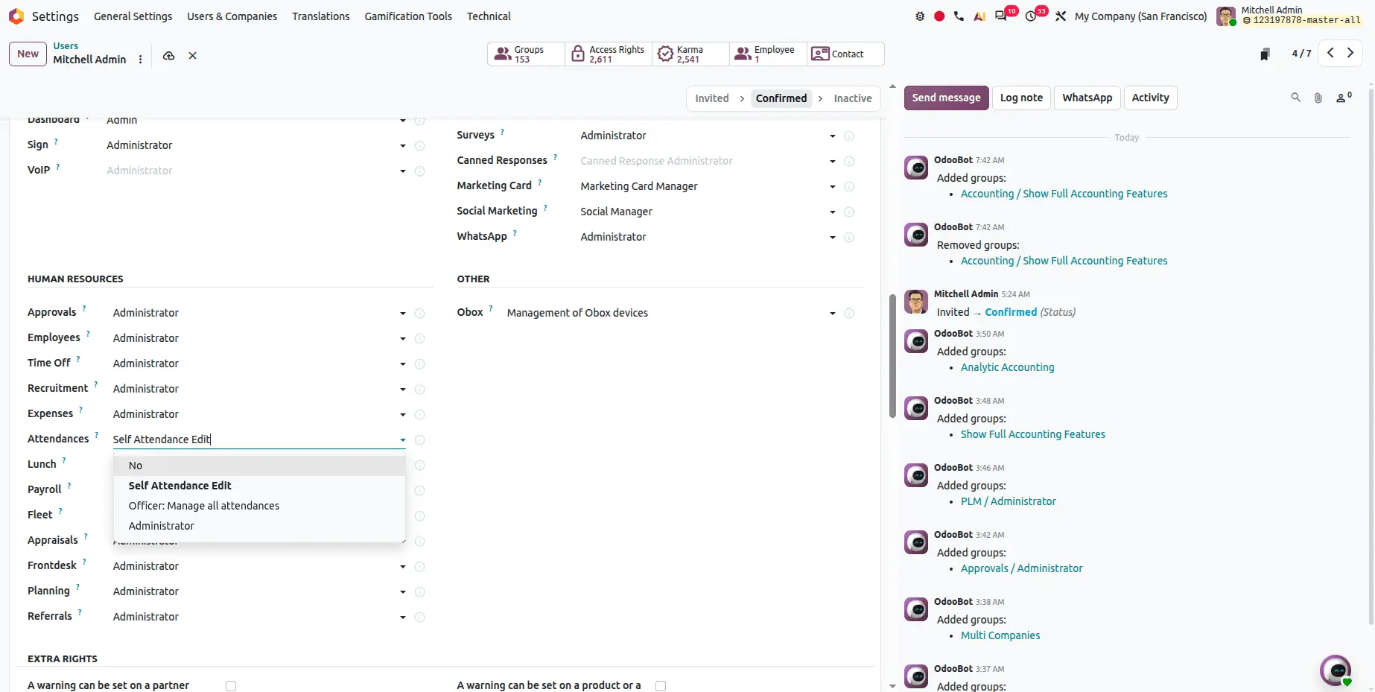The height and width of the screenshot is (692, 1375).
Task: Click the phone VoIP icon
Action: click(959, 16)
